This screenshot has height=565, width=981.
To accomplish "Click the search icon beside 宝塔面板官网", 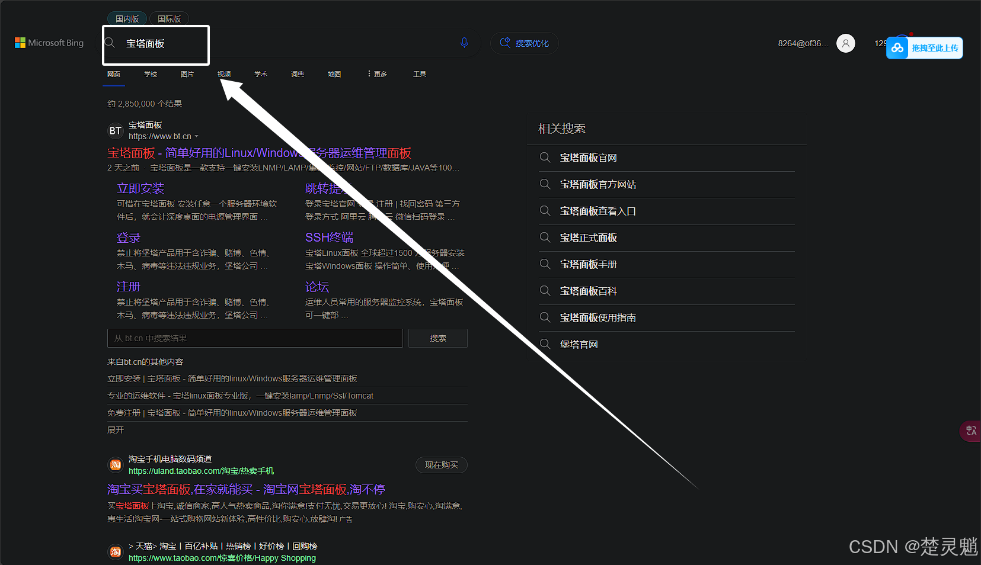I will pyautogui.click(x=545, y=158).
